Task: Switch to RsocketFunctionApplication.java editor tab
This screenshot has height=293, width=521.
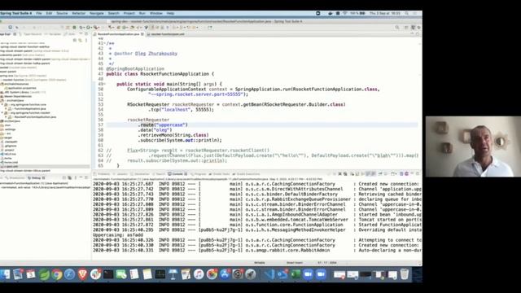Action: (118, 34)
